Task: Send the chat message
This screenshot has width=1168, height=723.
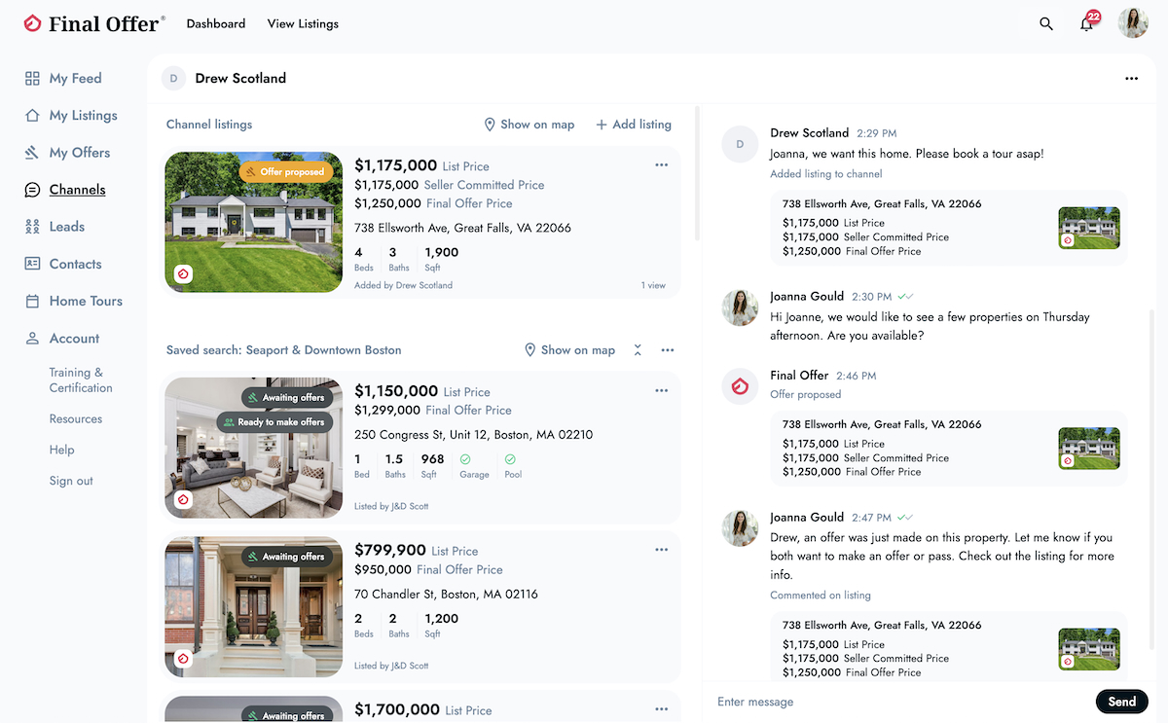Action: point(1121,702)
